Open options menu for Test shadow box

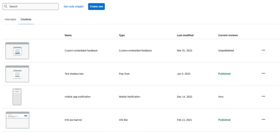pyautogui.click(x=263, y=74)
